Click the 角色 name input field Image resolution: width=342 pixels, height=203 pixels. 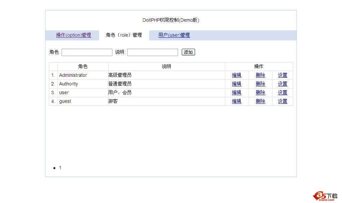click(87, 52)
